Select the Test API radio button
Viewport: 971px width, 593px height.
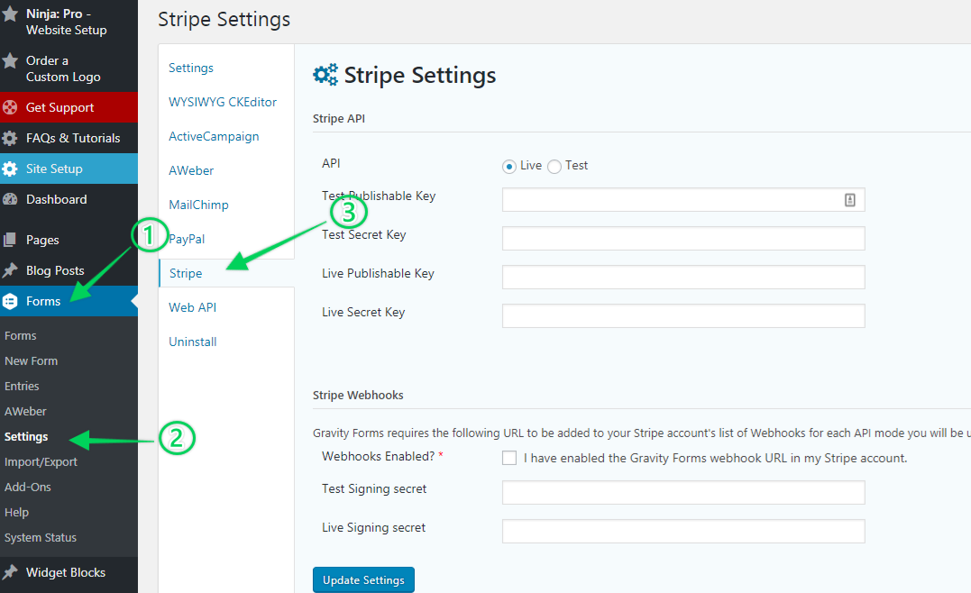tap(554, 167)
